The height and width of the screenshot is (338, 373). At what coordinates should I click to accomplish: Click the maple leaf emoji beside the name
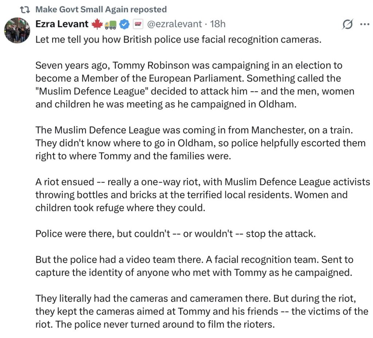(x=97, y=24)
